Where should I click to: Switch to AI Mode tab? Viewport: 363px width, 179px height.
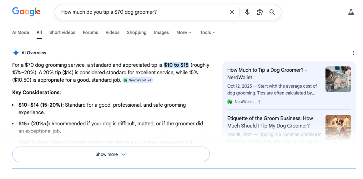click(x=21, y=32)
